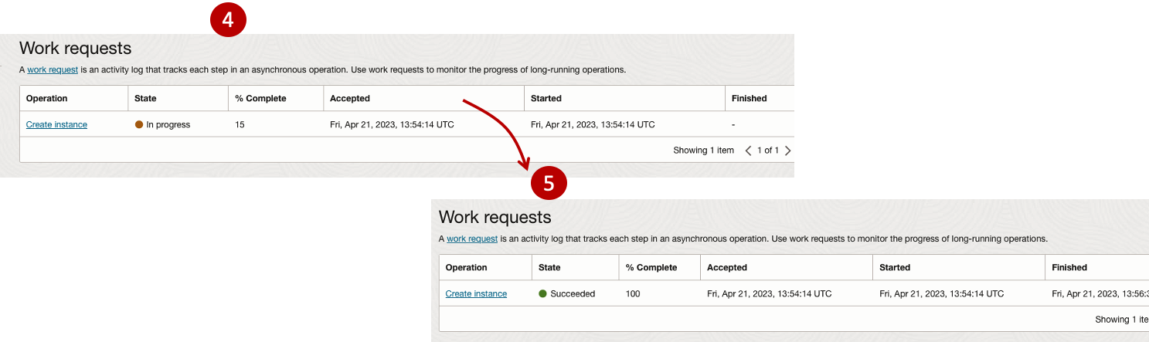This screenshot has height=342, width=1149.
Task: Click the 15 percent complete value
Action: point(240,124)
